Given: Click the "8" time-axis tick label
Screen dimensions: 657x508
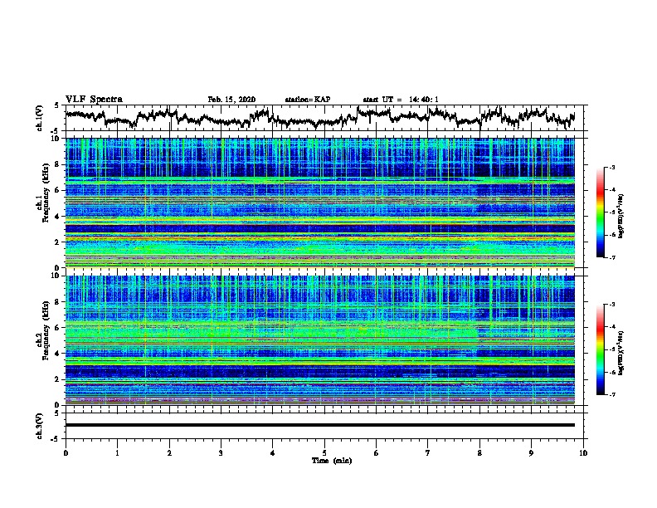Looking at the screenshot, I should coord(479,452).
